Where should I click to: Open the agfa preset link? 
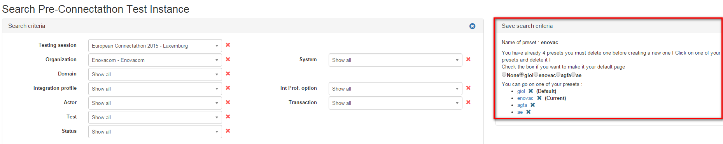[x=522, y=105]
